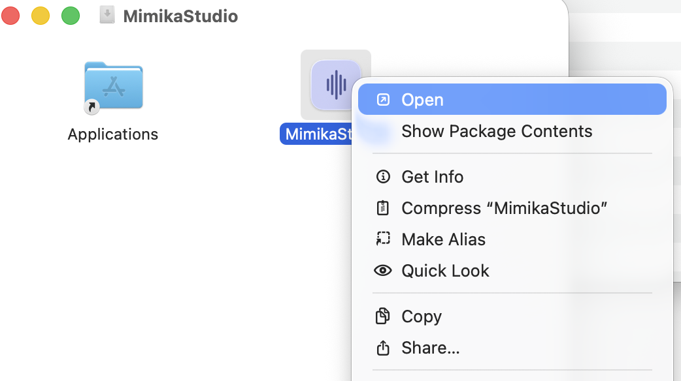Click the Share upload icon
This screenshot has width=681, height=381.
coord(383,347)
